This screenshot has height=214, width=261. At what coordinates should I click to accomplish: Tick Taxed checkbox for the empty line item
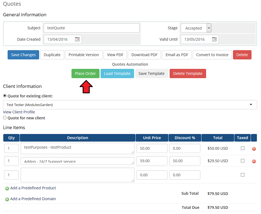243,175
